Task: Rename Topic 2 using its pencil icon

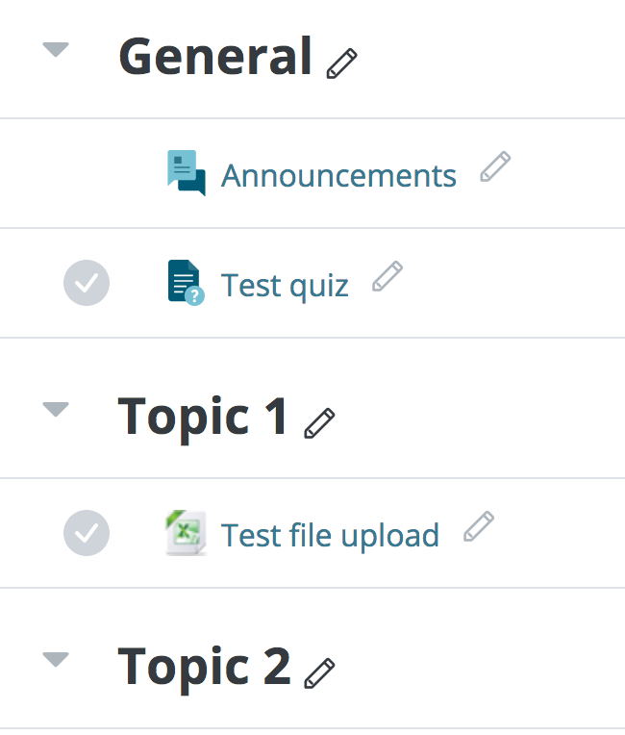Action: [319, 673]
